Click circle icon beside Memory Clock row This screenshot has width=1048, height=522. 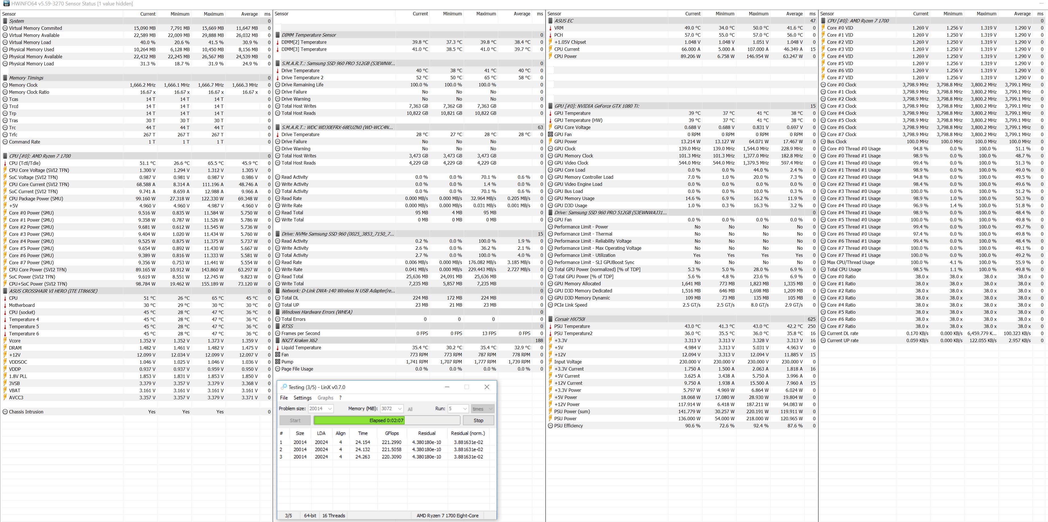point(5,85)
